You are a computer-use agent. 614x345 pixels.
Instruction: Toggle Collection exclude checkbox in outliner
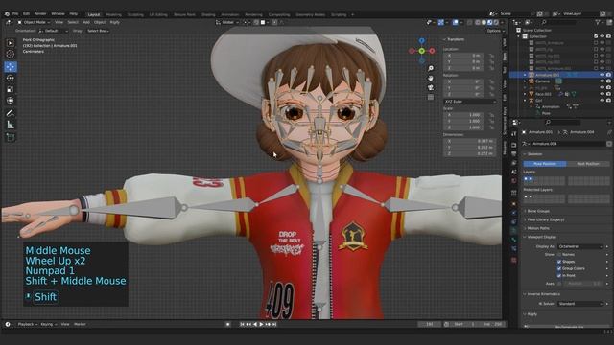click(596, 36)
